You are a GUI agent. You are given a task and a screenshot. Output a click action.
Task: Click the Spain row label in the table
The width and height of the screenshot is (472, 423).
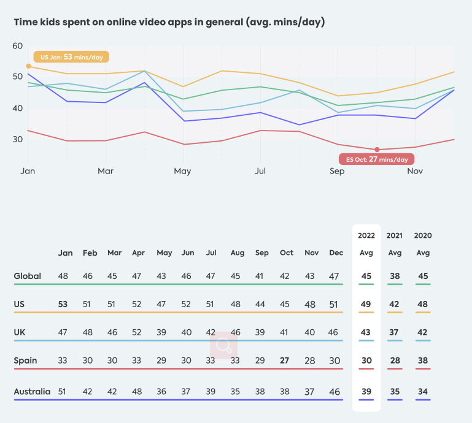pos(25,360)
